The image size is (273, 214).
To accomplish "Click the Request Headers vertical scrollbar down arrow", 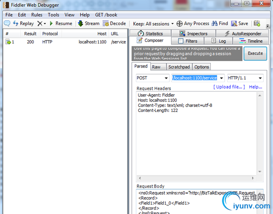I will coord(260,172).
